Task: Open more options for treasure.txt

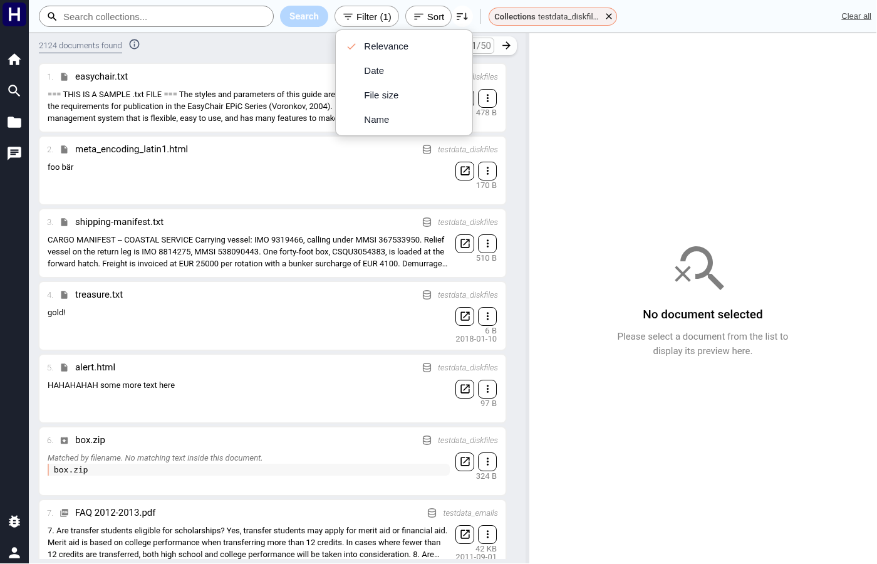Action: click(x=487, y=316)
